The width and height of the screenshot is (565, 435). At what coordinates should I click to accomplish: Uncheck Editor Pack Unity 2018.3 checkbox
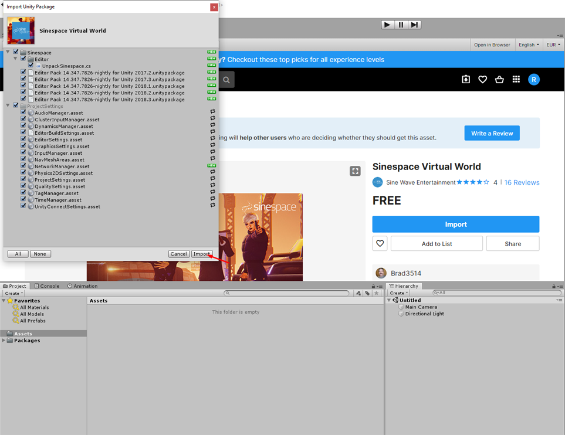tap(23, 98)
